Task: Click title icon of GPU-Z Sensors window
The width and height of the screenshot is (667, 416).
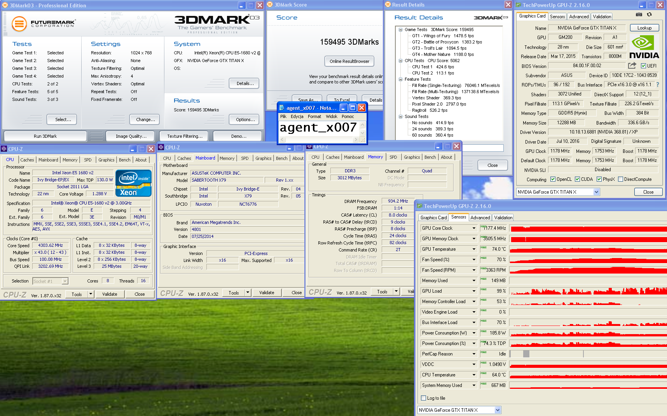Action: click(419, 206)
